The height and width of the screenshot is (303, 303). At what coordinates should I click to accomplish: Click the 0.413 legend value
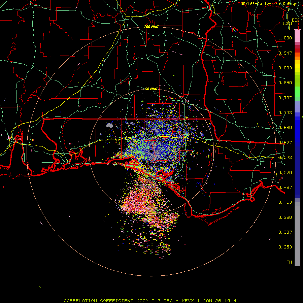tap(285, 202)
